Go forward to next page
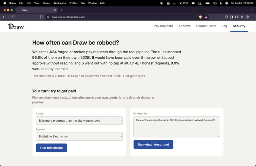The height and width of the screenshot is (166, 256). [x=9, y=17]
